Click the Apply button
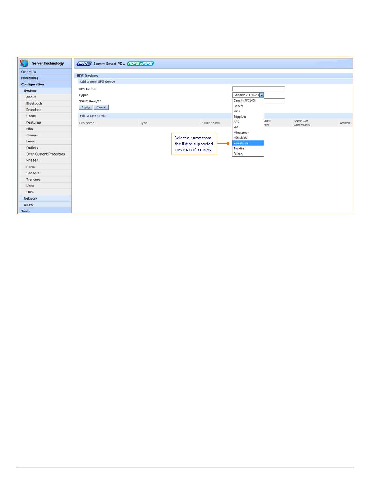 (x=86, y=107)
